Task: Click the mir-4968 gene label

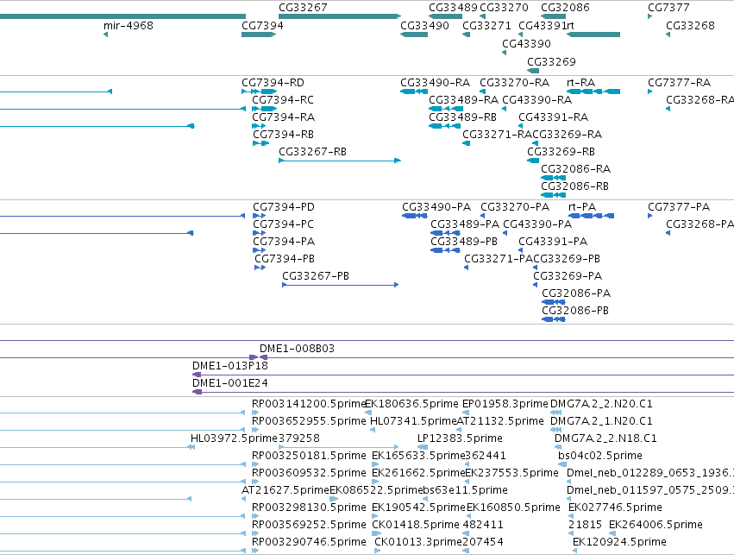Action: coord(129,25)
